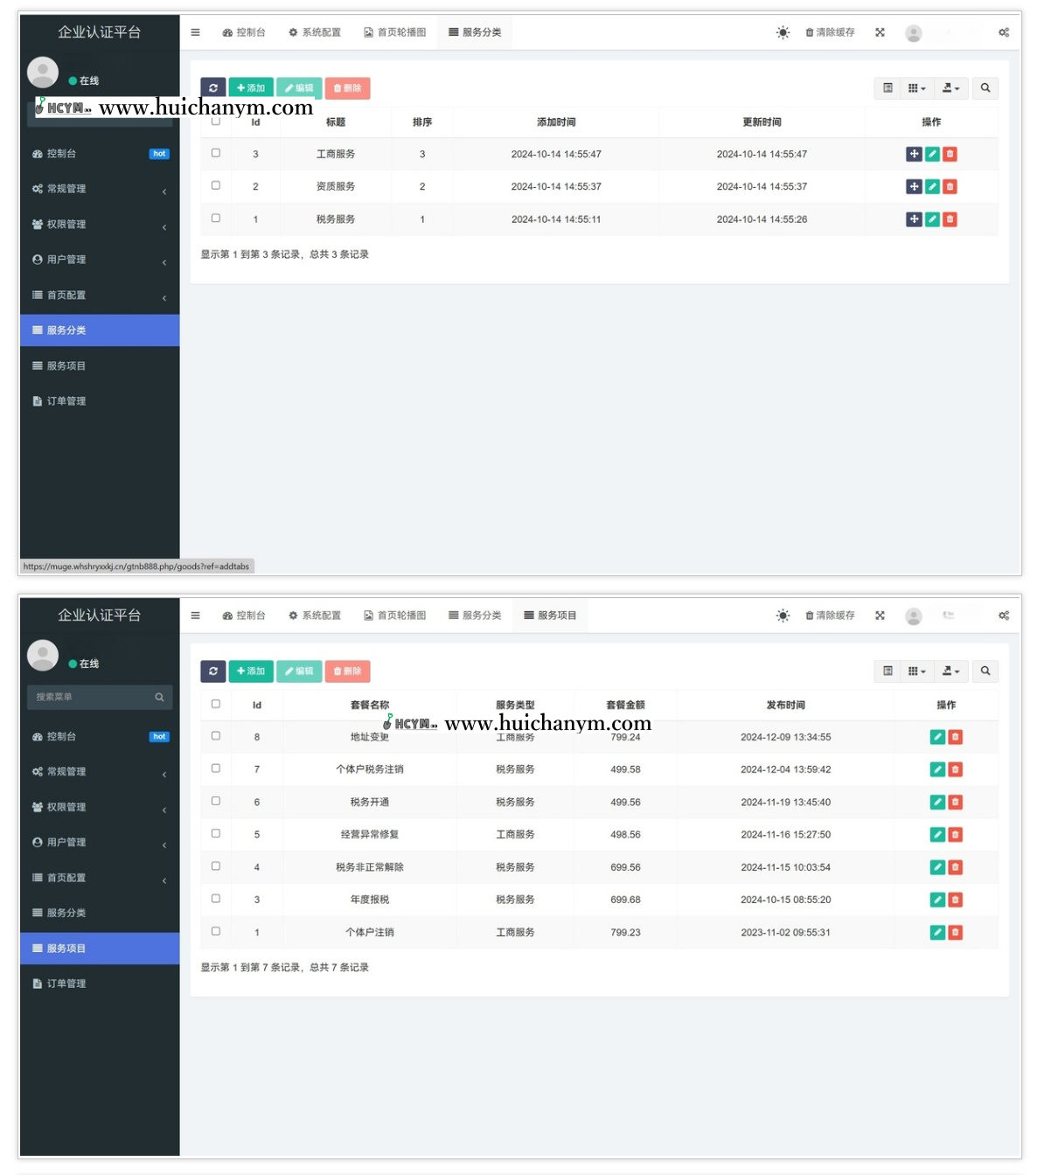
Task: Switch to the 服务项目 tab in tab bar
Action: point(550,615)
